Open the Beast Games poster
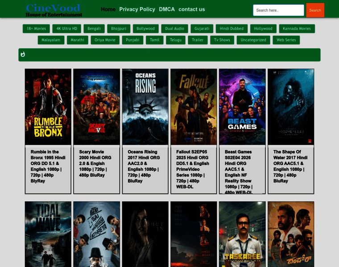The height and width of the screenshot is (267, 339). (x=242, y=107)
